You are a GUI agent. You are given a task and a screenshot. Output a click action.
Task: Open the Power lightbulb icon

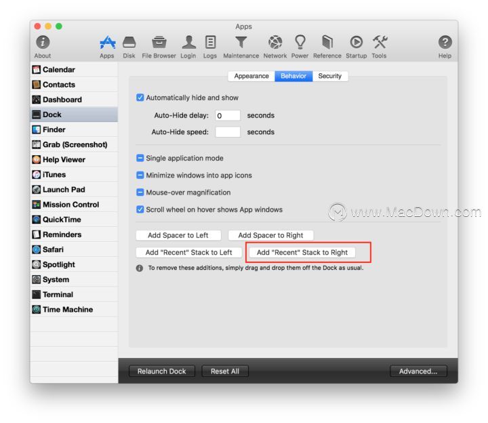click(x=300, y=42)
